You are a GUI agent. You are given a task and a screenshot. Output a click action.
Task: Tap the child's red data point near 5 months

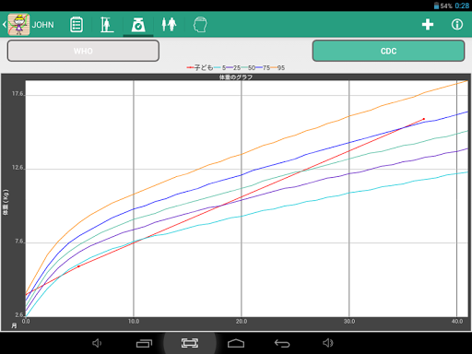click(78, 266)
